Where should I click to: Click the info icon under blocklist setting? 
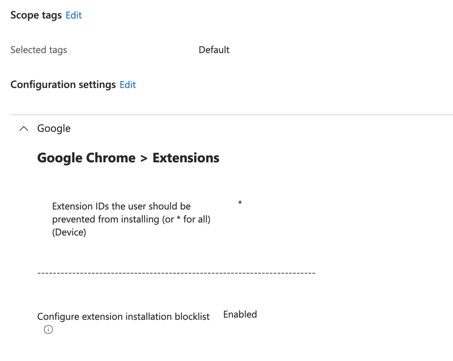click(x=48, y=330)
